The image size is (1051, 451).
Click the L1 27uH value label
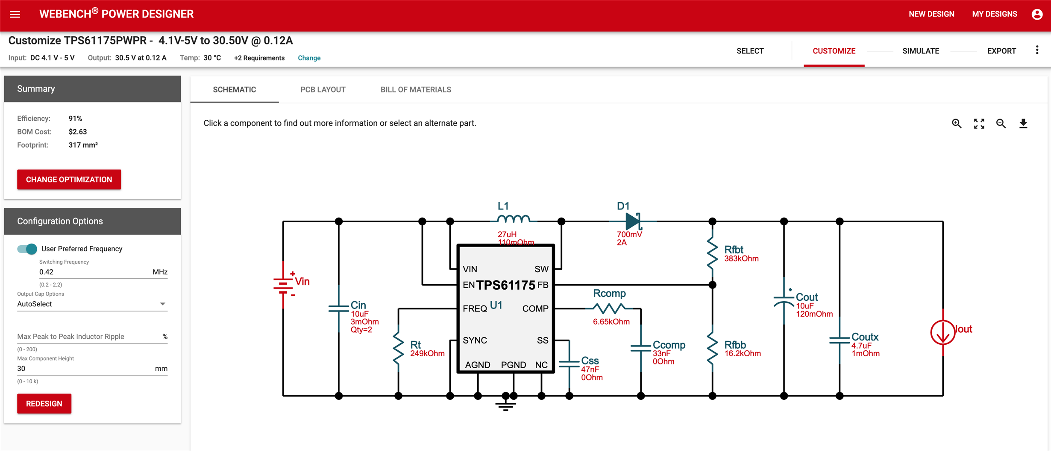point(507,234)
